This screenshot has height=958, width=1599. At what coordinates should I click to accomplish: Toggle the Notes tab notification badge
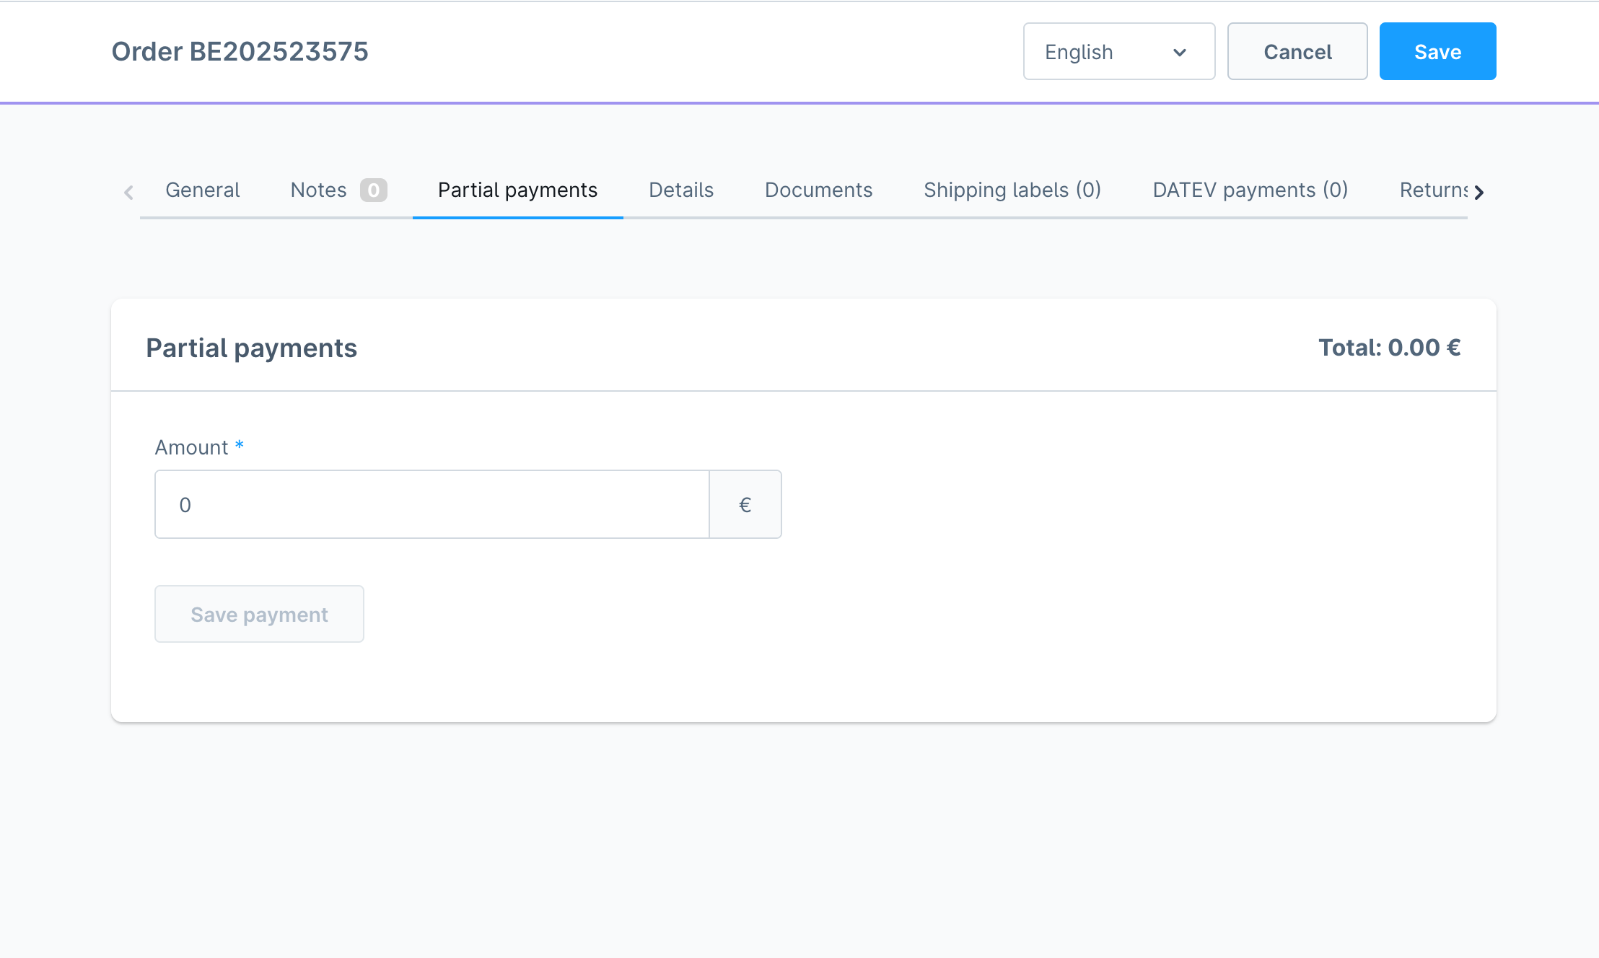point(373,190)
